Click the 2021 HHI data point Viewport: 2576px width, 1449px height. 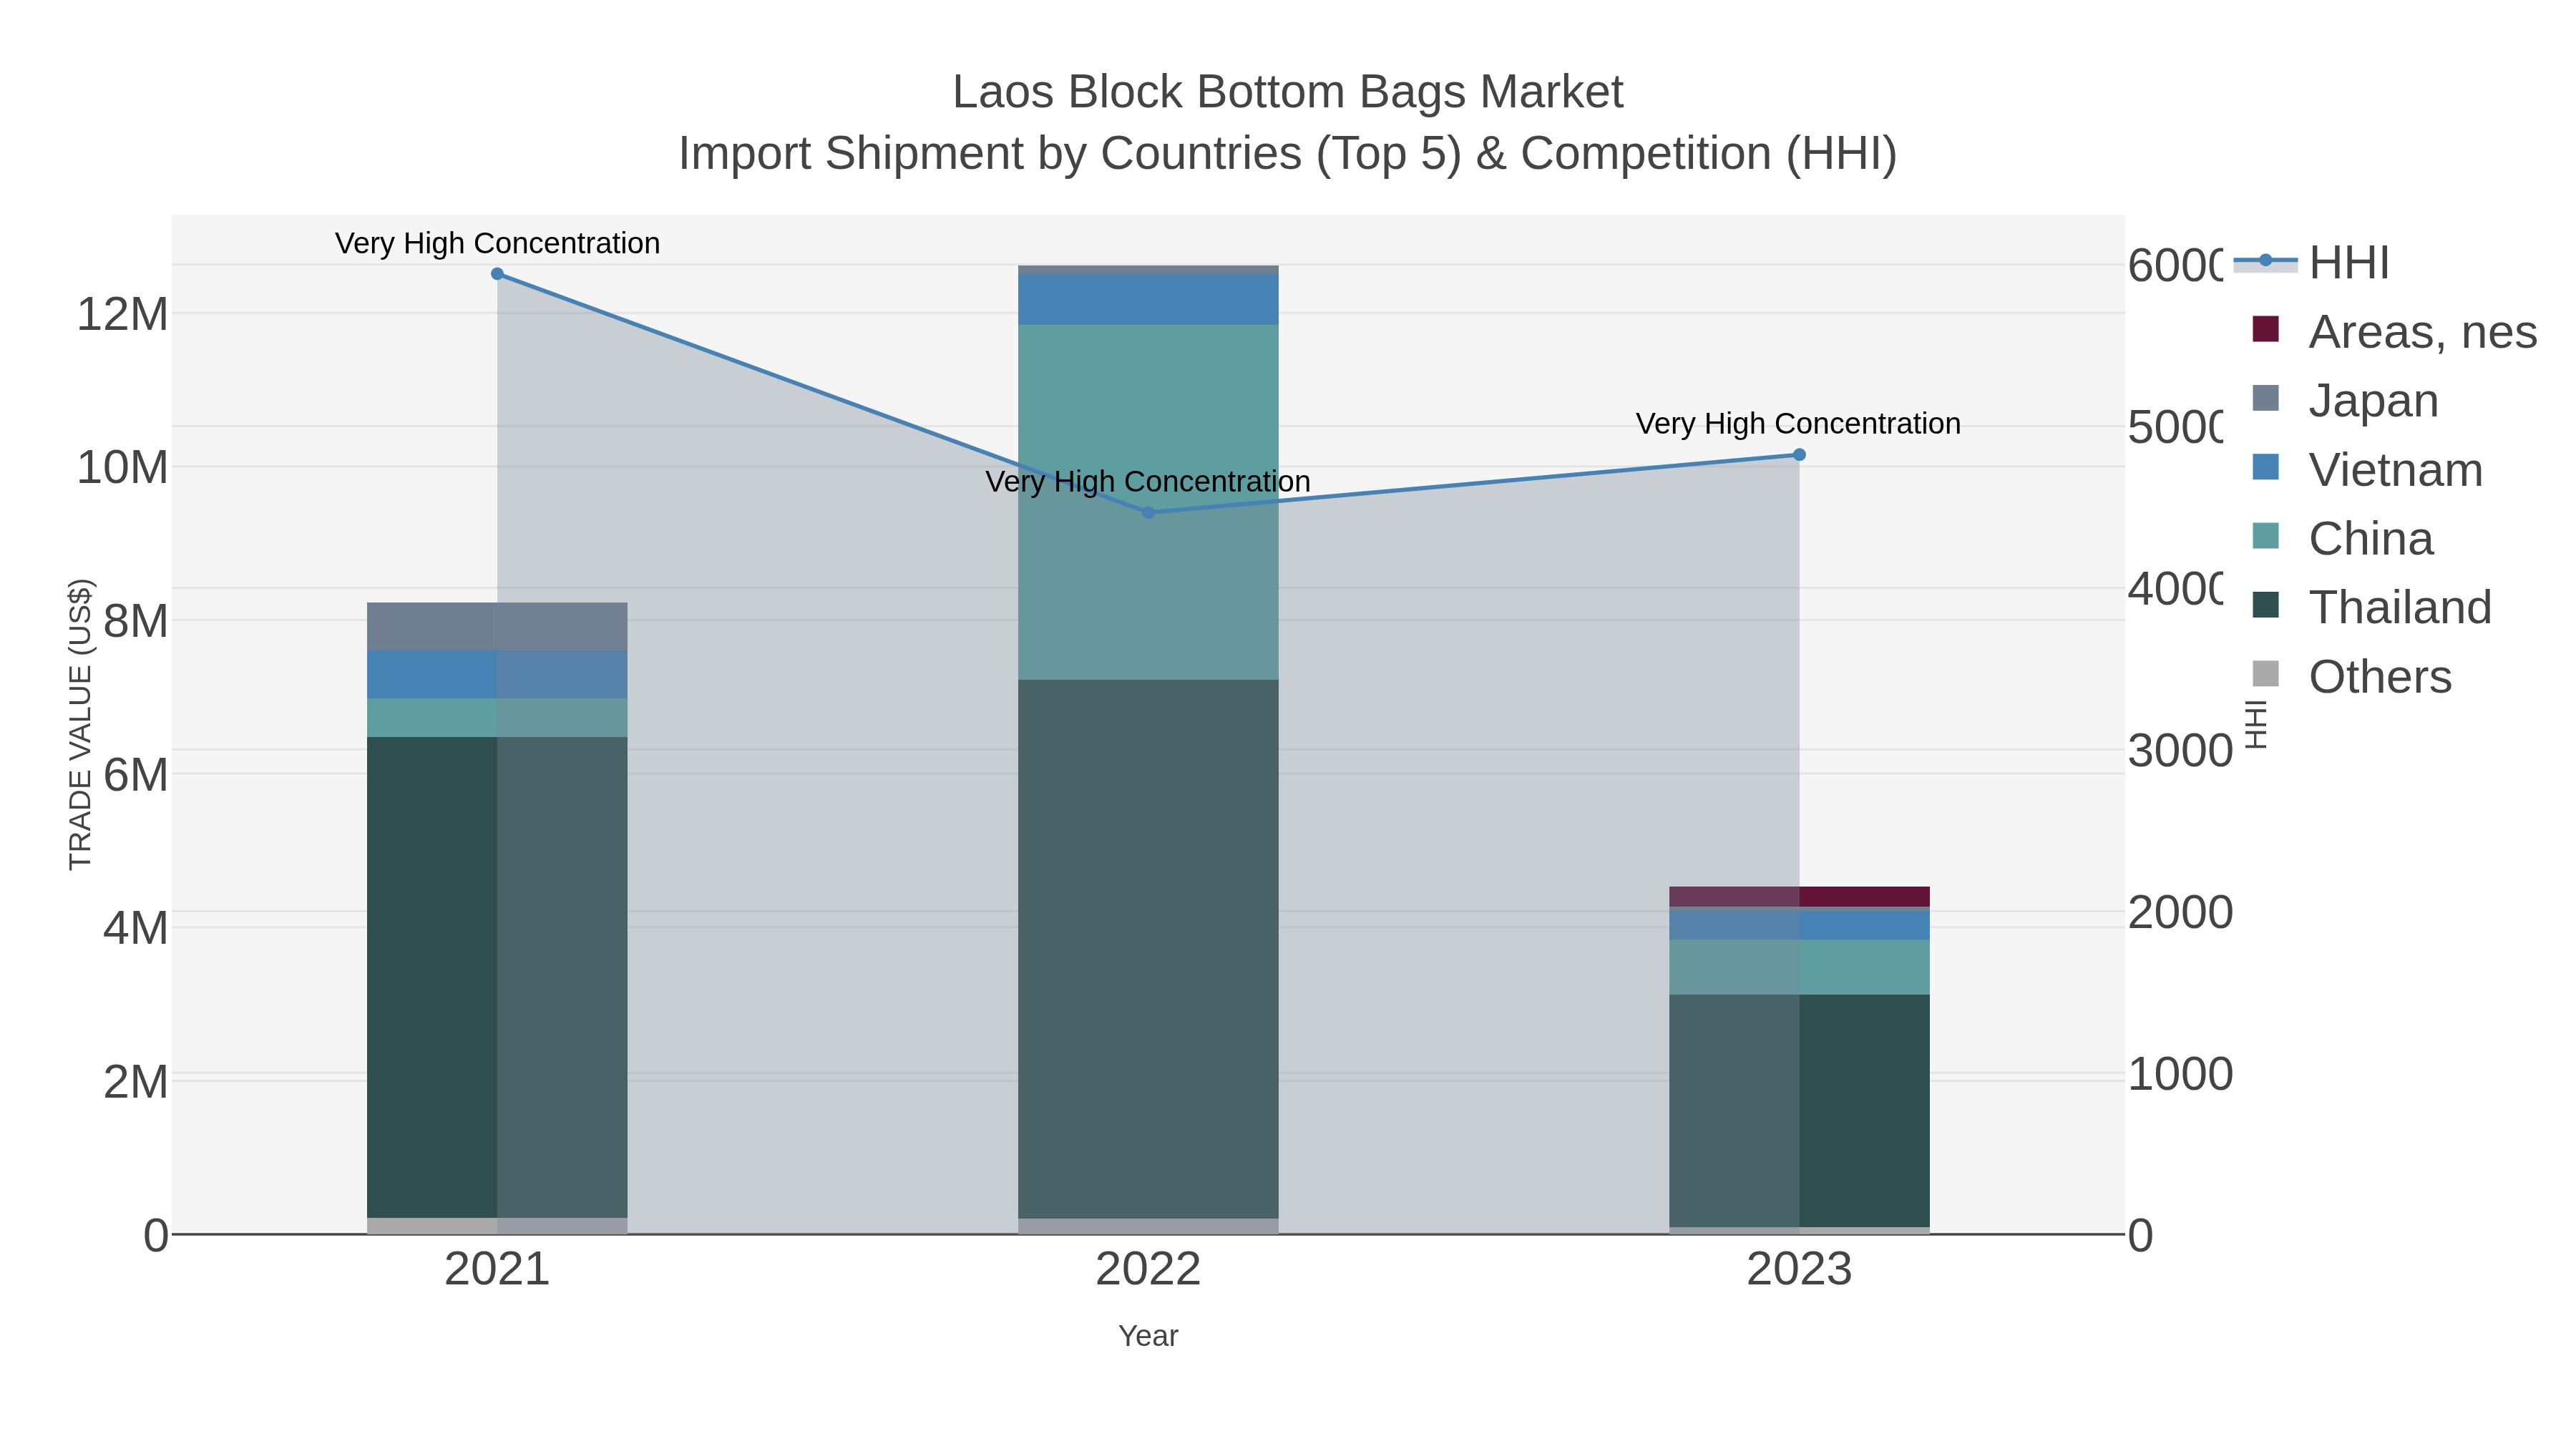[x=497, y=274]
